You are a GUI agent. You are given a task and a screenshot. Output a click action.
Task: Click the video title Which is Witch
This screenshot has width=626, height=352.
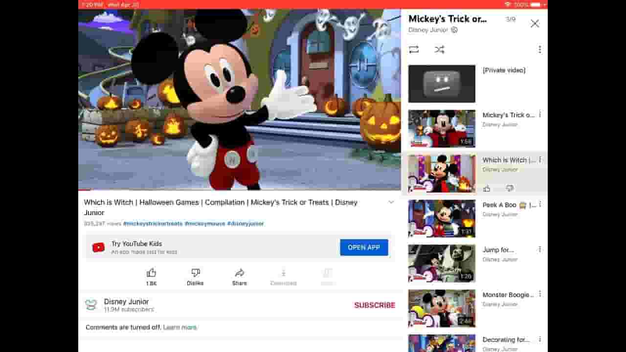tap(221, 207)
